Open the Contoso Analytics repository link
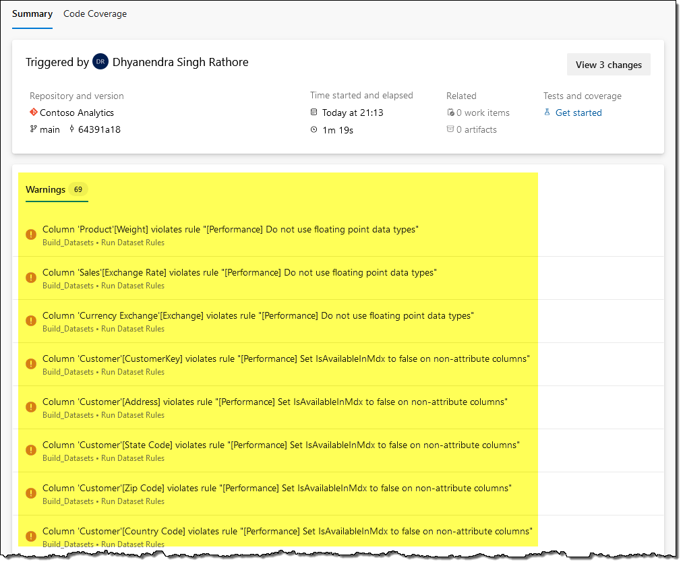 pos(77,113)
